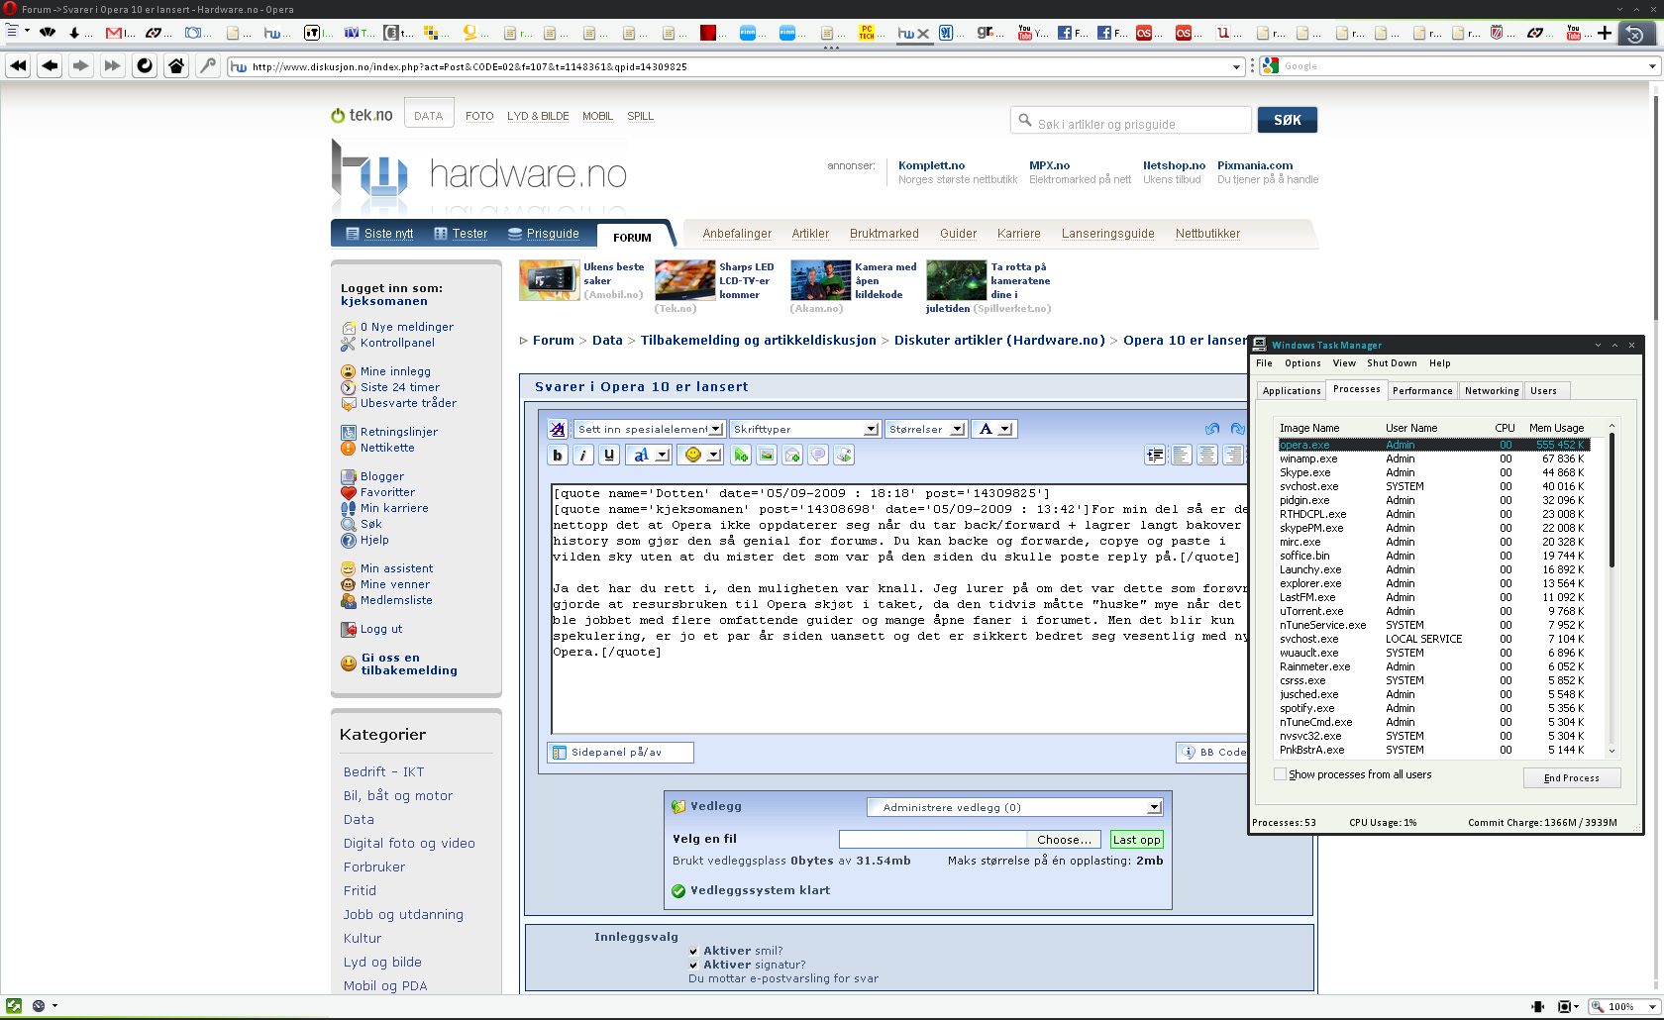The image size is (1664, 1020).
Task: Open the 'Sett inn spesialelement' dropdown
Action: (x=650, y=429)
